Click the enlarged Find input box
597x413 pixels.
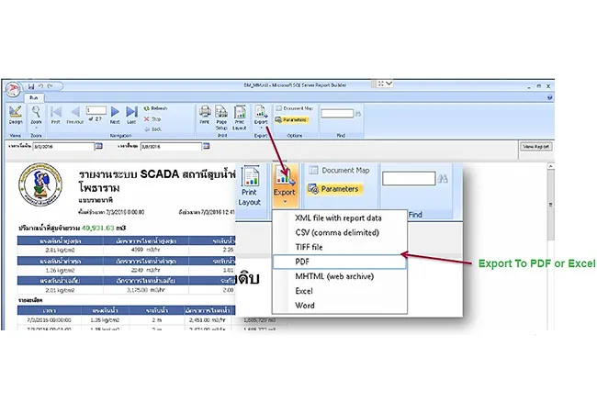(x=409, y=178)
